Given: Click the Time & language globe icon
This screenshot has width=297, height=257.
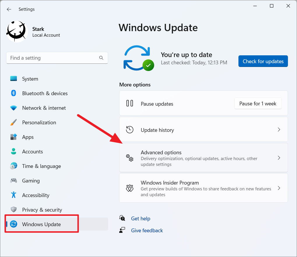Looking at the screenshot, I should pyautogui.click(x=14, y=166).
